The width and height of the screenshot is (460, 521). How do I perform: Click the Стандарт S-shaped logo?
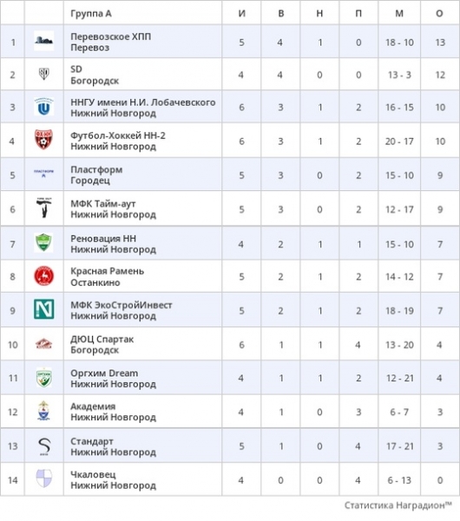click(x=44, y=446)
